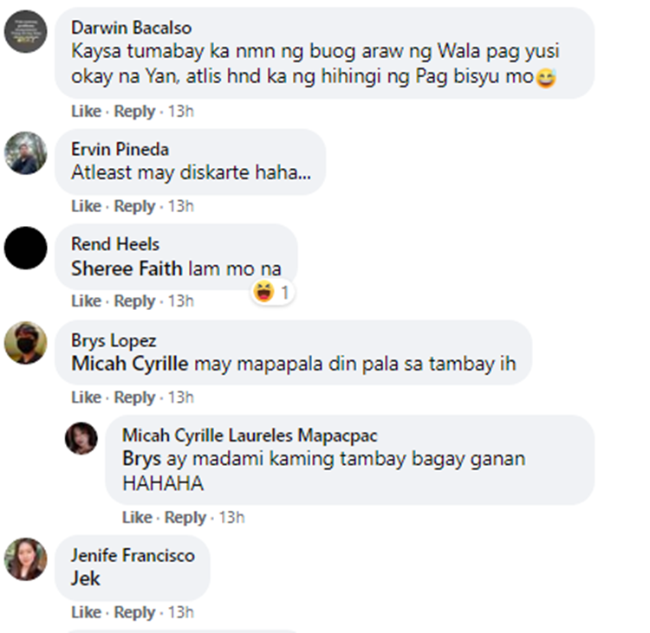Screen dimensions: 650x633
Task: Like Darwin Bacalso's comment
Action: pos(86,111)
